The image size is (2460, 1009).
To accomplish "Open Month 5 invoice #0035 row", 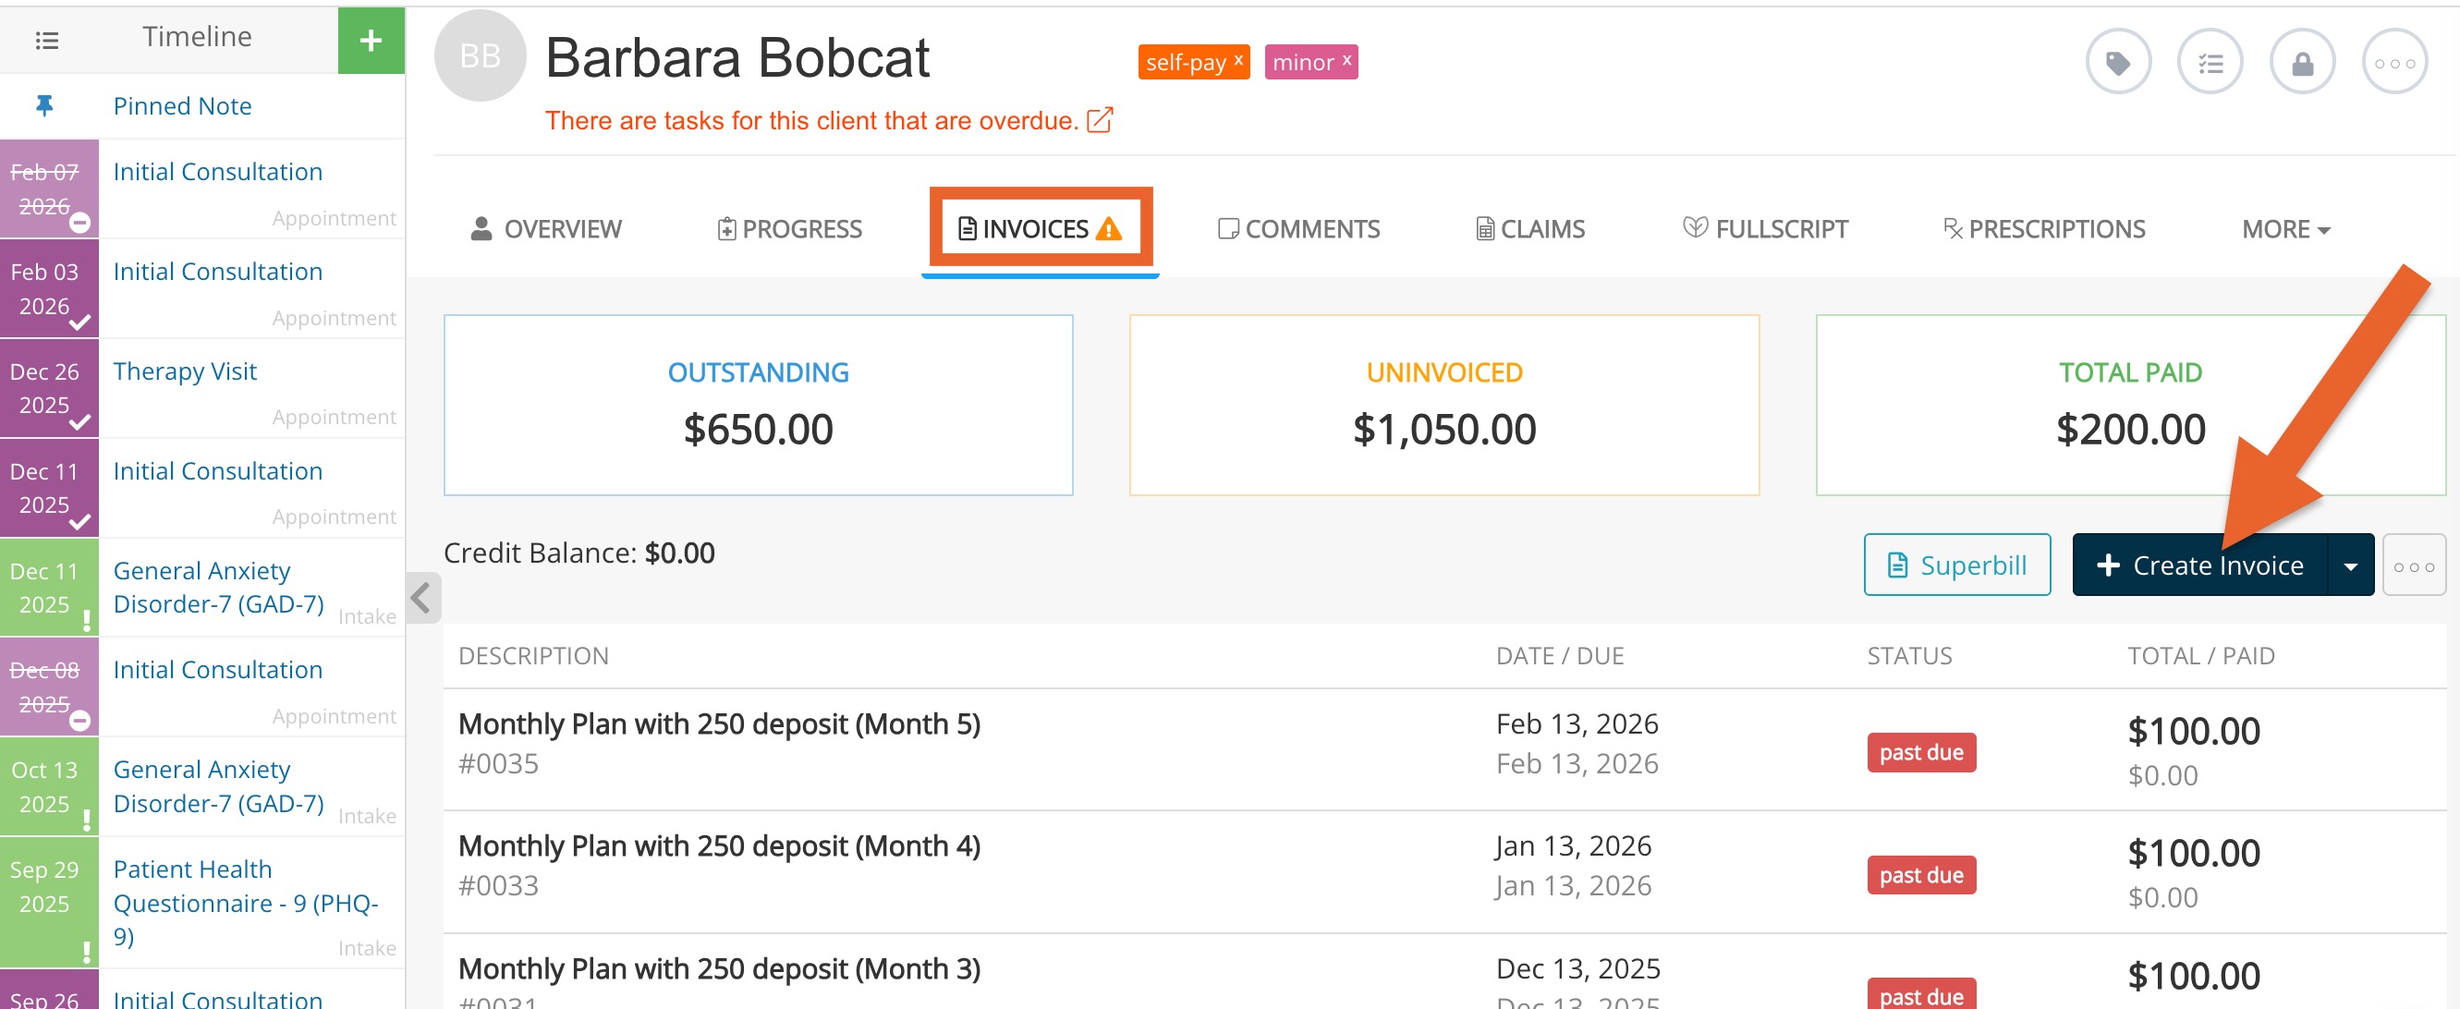I will [719, 723].
